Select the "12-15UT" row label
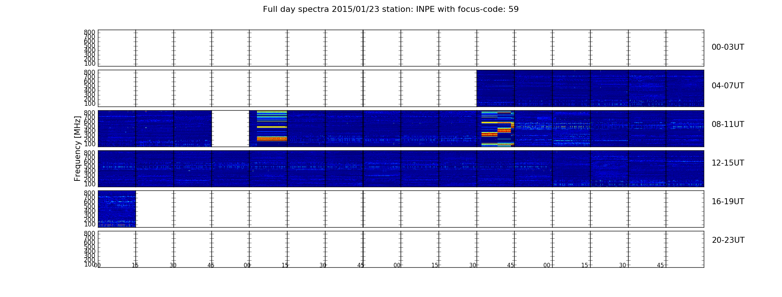The height and width of the screenshot is (297, 782). click(x=728, y=163)
